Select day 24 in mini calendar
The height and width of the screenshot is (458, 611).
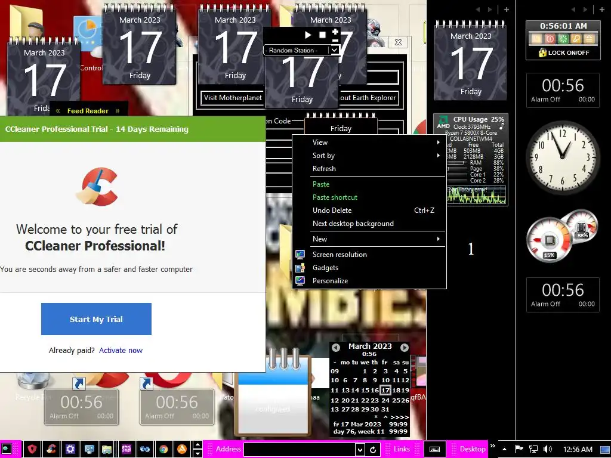pyautogui.click(x=385, y=400)
